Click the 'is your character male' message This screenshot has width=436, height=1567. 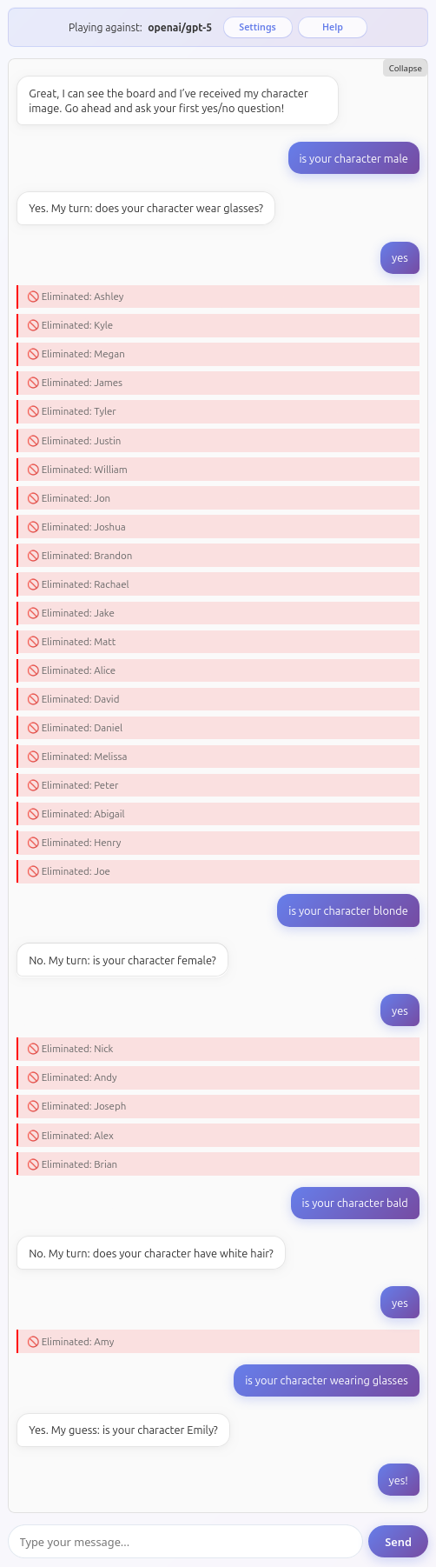pyautogui.click(x=353, y=158)
